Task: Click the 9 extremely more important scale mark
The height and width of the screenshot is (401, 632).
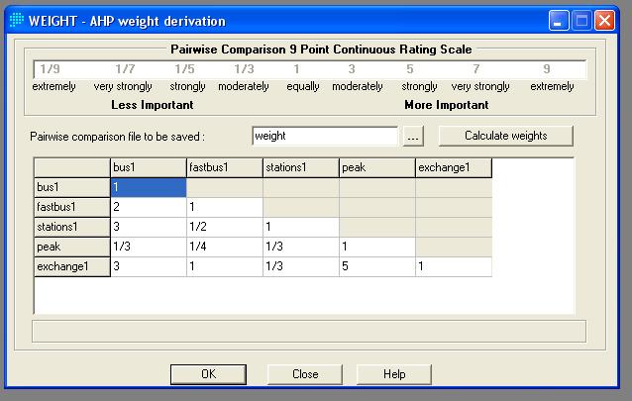Action: 547,69
